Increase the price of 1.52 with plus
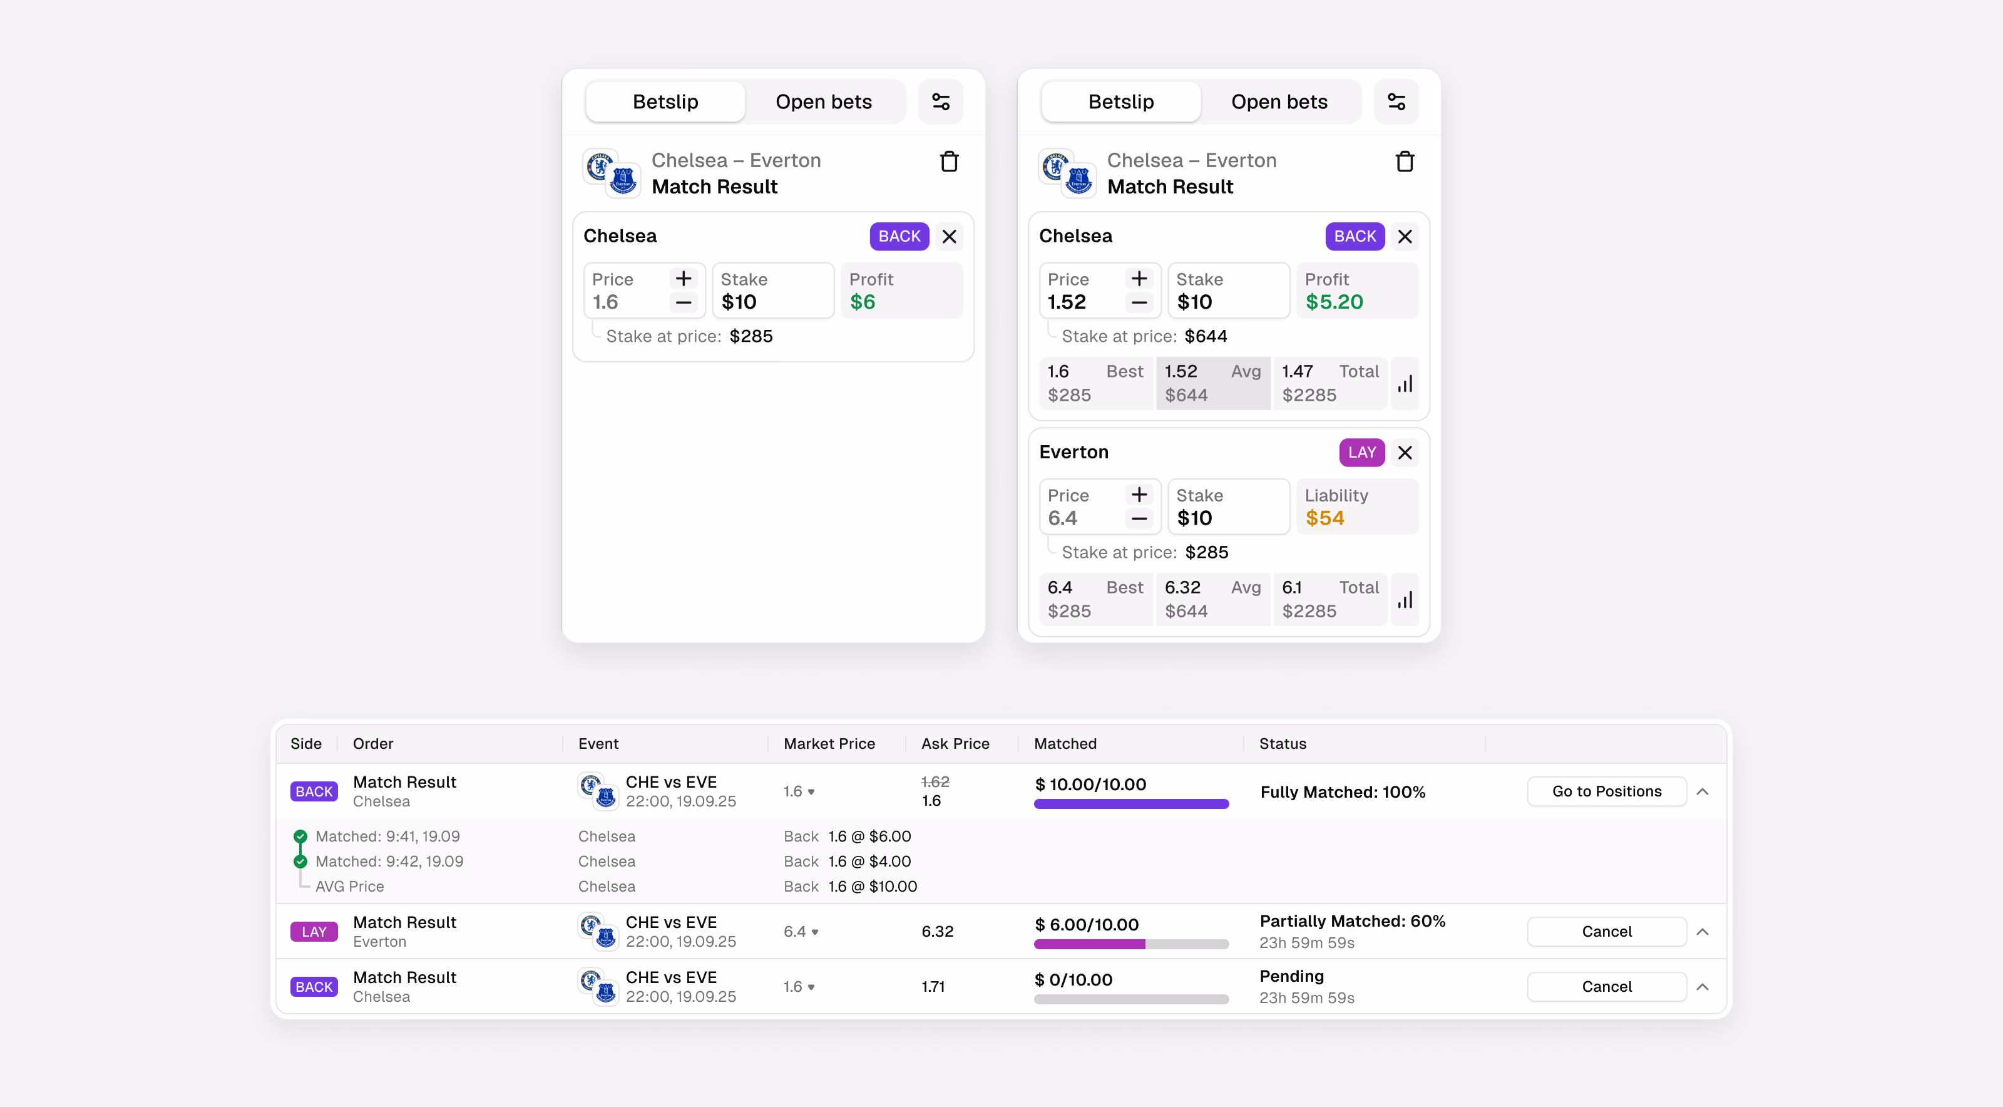This screenshot has width=2003, height=1107. point(1139,279)
